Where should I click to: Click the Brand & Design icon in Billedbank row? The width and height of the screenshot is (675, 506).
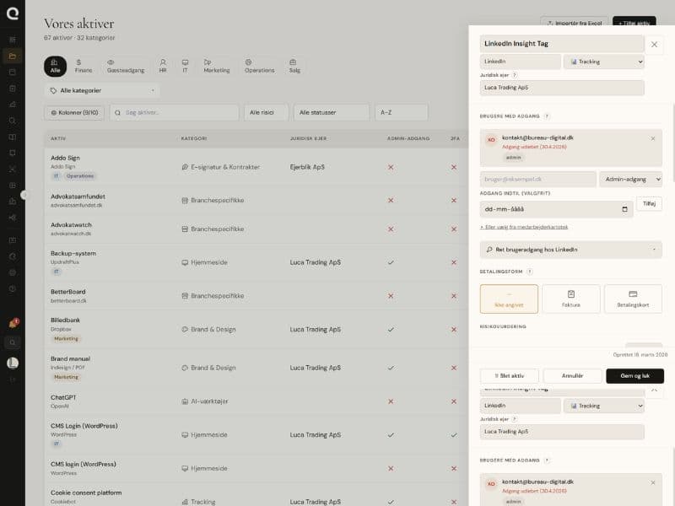(x=185, y=329)
